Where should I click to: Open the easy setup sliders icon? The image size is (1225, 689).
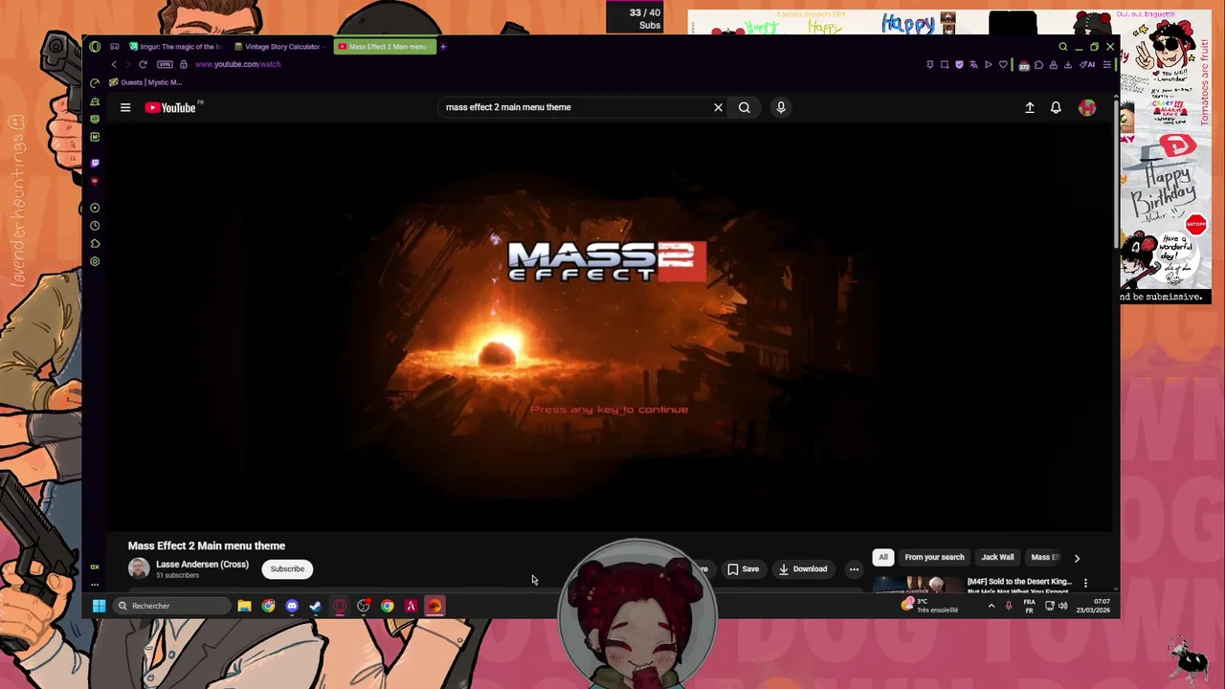click(x=1107, y=64)
